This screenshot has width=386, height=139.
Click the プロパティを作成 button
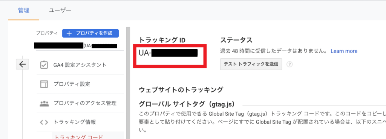pyautogui.click(x=90, y=33)
